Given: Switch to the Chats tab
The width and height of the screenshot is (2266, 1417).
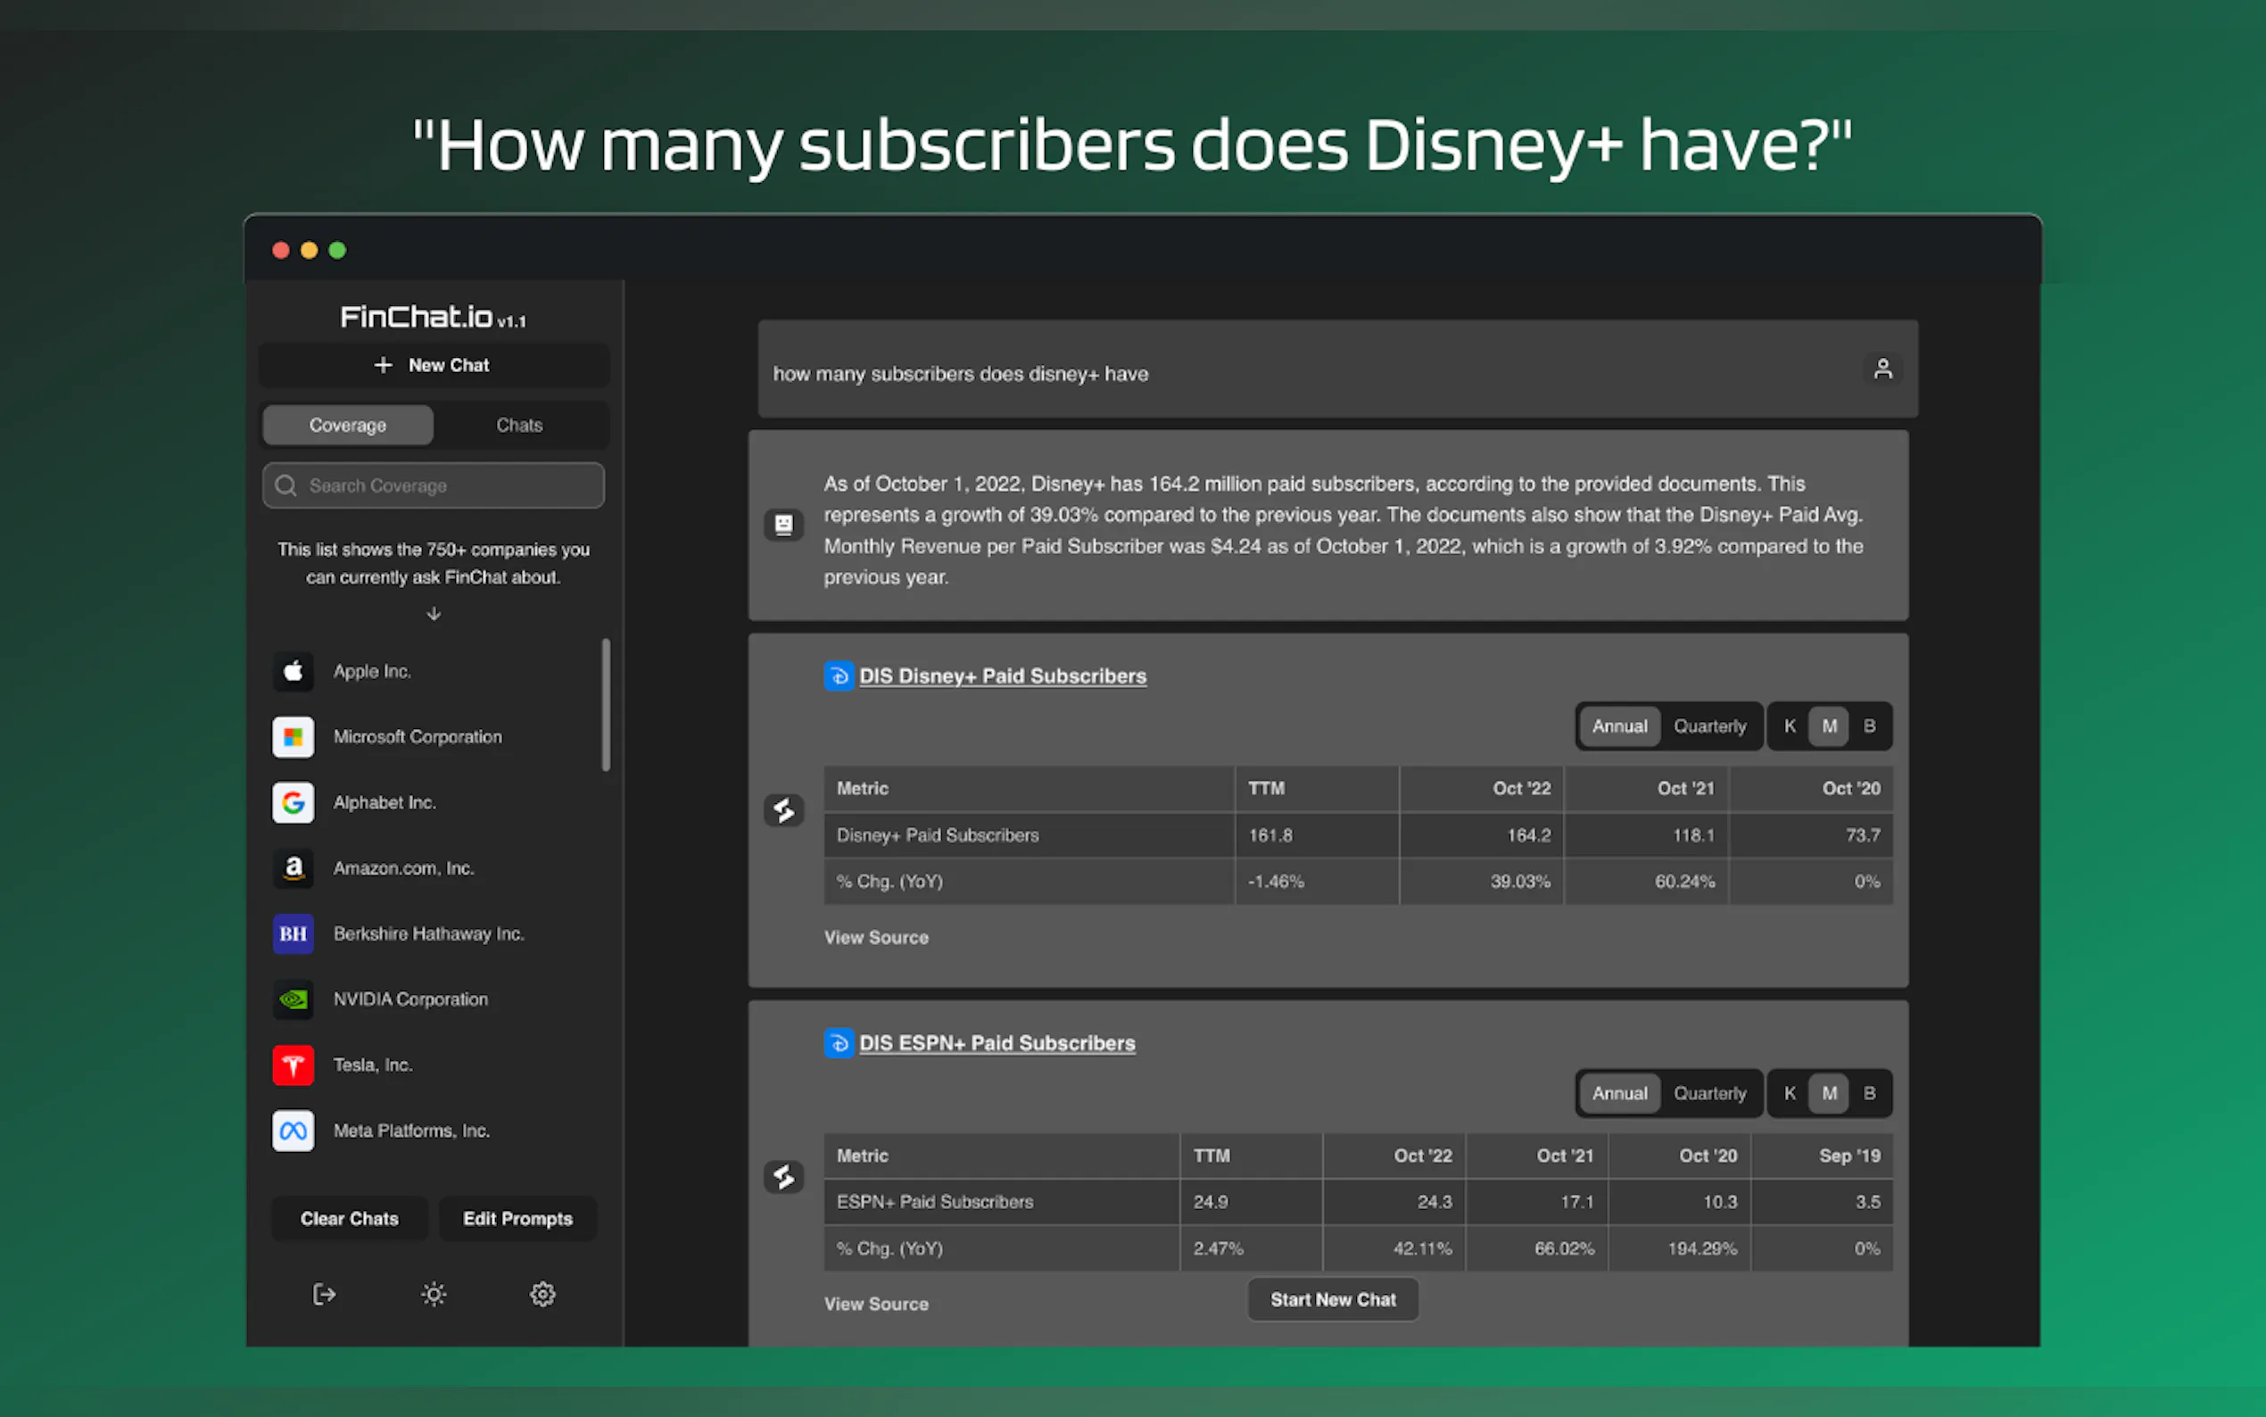Looking at the screenshot, I should pos(519,425).
